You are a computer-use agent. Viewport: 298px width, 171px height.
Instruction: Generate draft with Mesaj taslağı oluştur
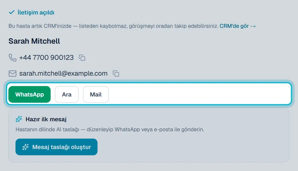pos(56,147)
